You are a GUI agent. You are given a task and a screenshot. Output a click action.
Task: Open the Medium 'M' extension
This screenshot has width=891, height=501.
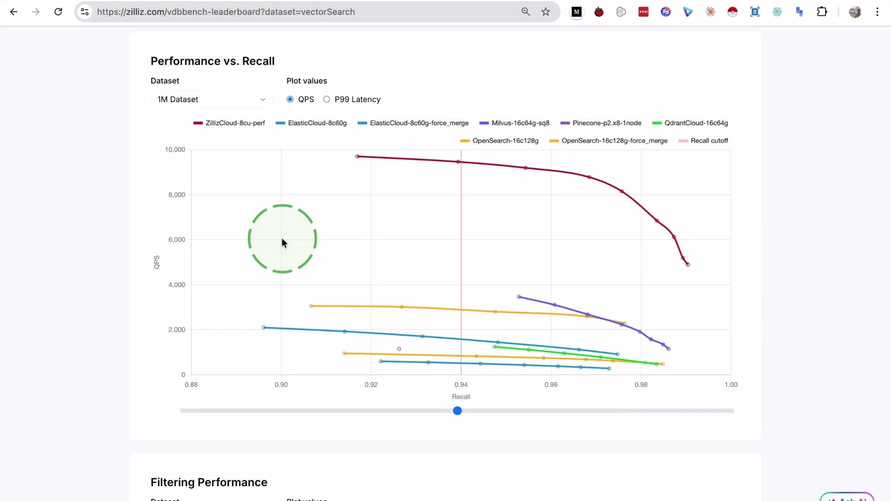(x=577, y=12)
